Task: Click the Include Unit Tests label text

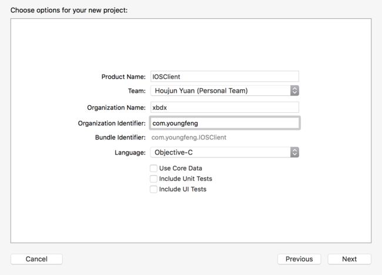Action: point(186,179)
